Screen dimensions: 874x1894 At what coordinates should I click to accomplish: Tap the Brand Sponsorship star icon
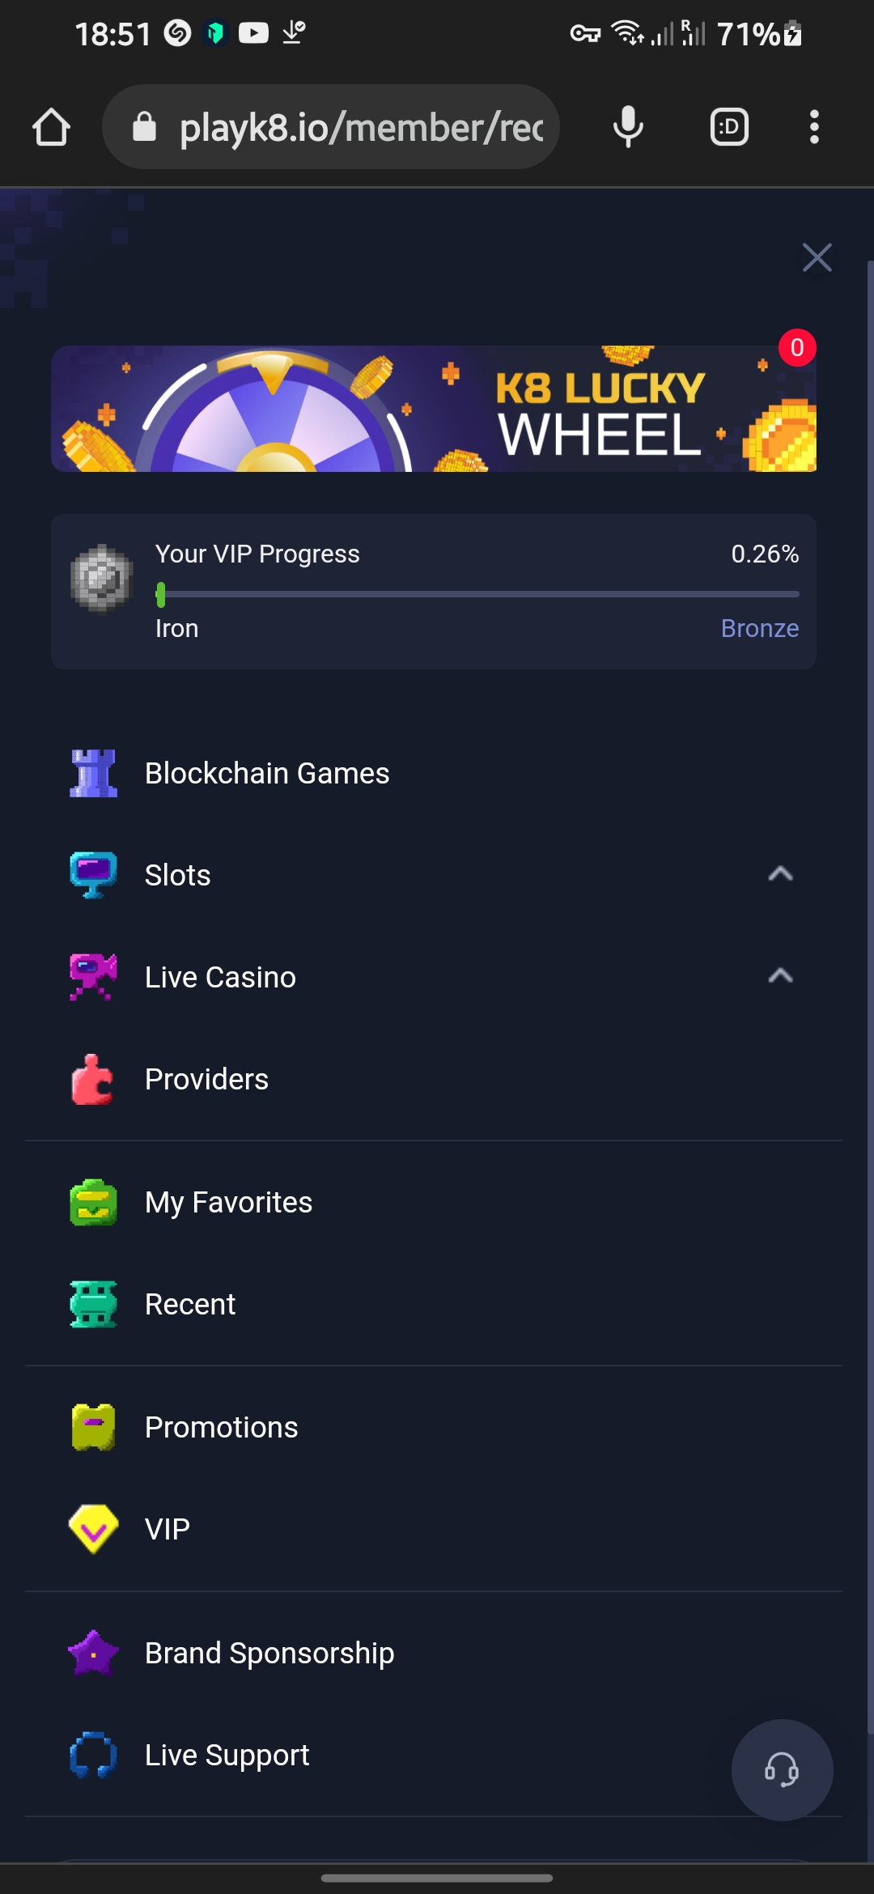pyautogui.click(x=93, y=1653)
